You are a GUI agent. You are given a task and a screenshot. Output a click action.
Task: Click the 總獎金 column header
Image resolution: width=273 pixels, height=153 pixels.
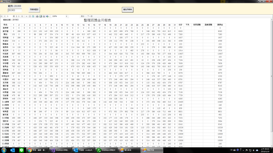(220, 25)
